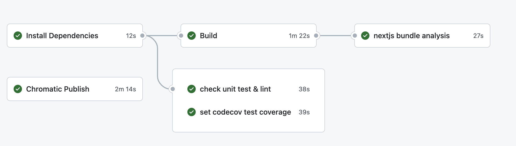Click the Build job input connector dot
The width and height of the screenshot is (516, 146).
coord(181,36)
